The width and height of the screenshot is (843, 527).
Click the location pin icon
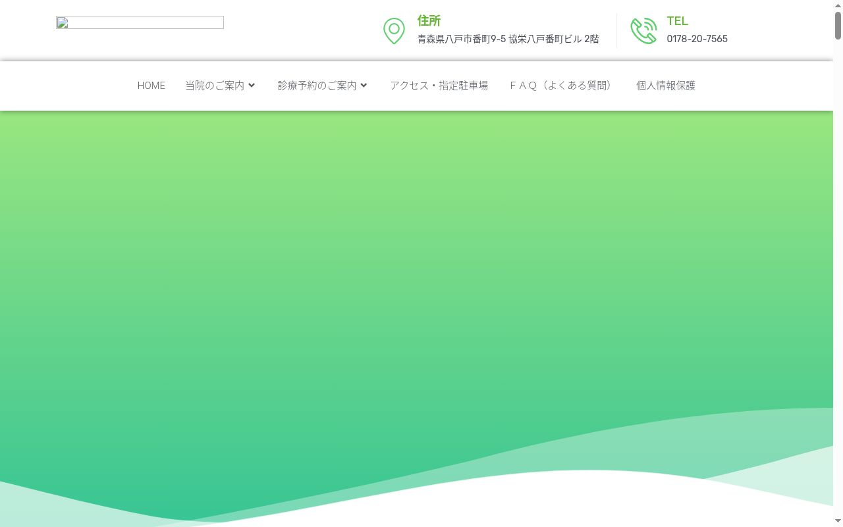pyautogui.click(x=394, y=31)
